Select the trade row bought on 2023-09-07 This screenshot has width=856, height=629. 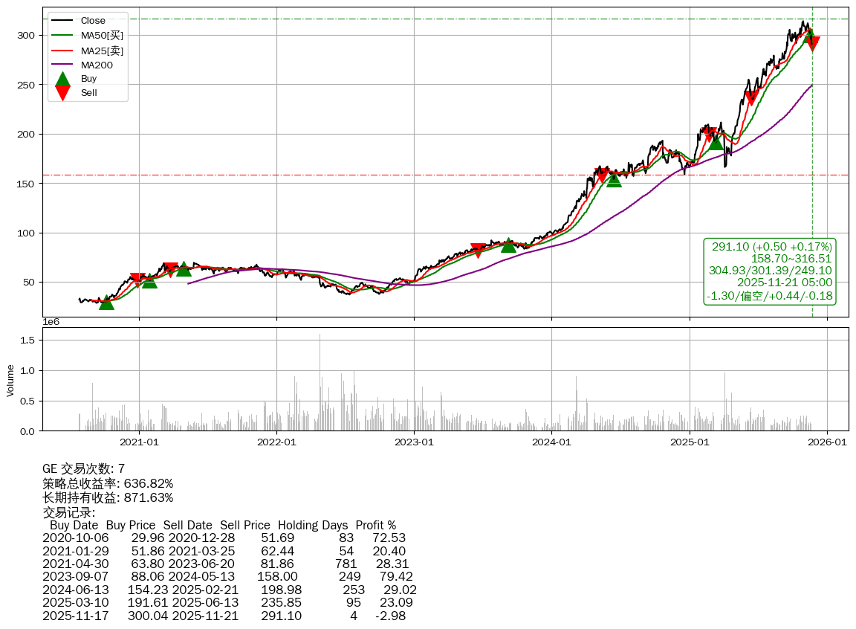[227, 576]
